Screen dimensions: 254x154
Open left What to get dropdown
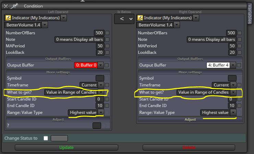click(x=101, y=92)
